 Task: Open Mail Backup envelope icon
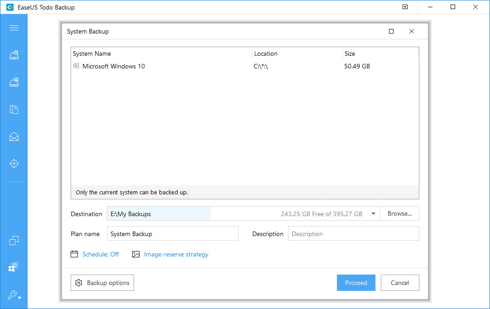pos(14,137)
